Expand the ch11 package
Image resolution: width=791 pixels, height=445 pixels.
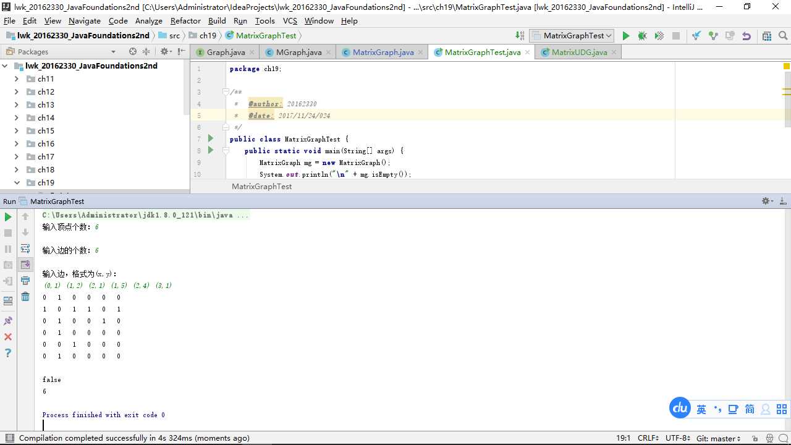click(x=17, y=79)
